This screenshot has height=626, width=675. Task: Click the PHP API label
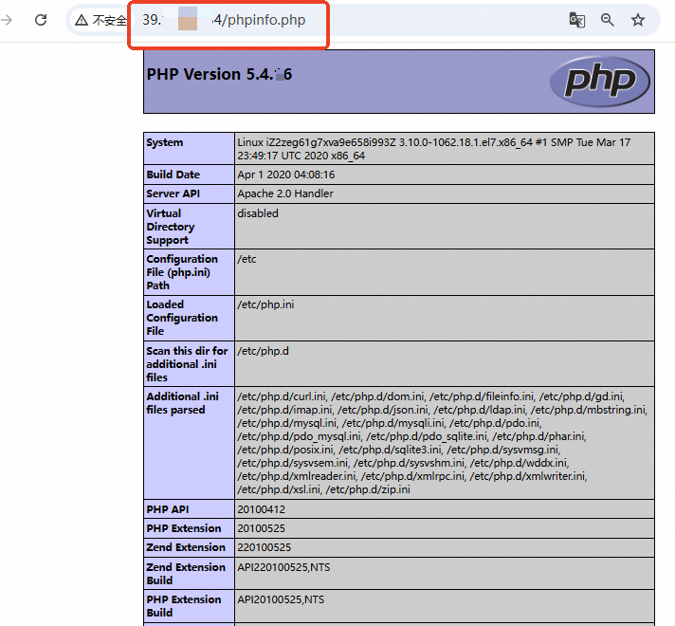(x=168, y=509)
